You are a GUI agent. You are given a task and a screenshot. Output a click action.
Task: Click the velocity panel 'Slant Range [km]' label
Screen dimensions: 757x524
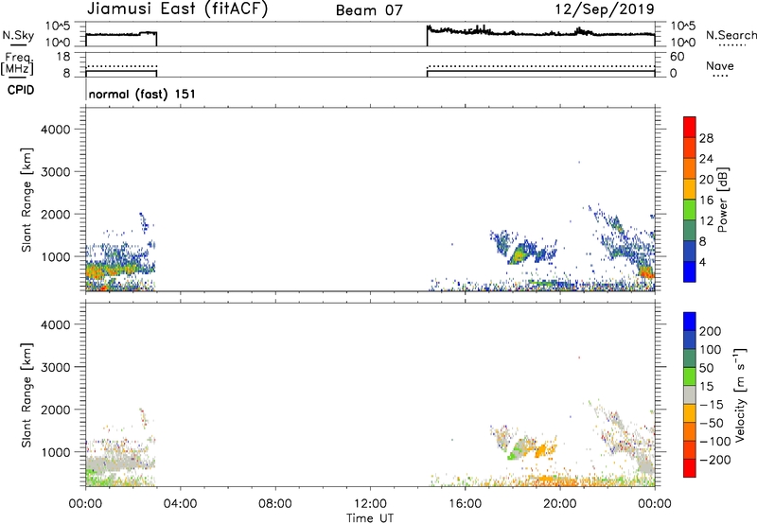tap(26, 395)
